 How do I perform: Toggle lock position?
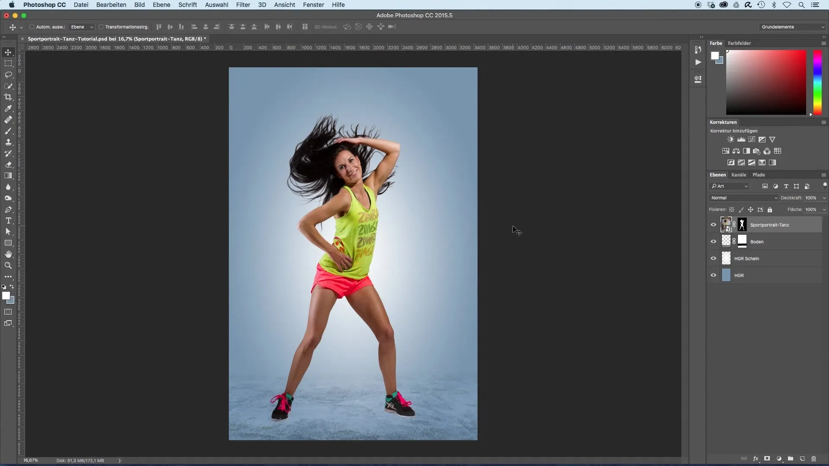point(750,210)
